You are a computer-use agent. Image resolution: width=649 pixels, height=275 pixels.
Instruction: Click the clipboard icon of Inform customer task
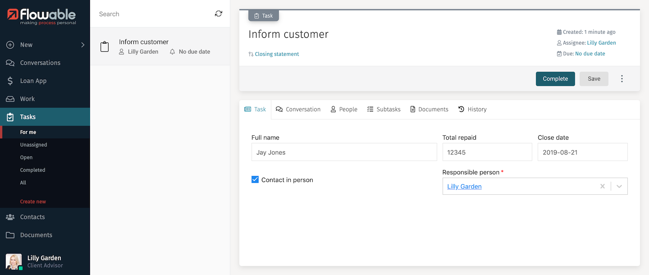105,46
